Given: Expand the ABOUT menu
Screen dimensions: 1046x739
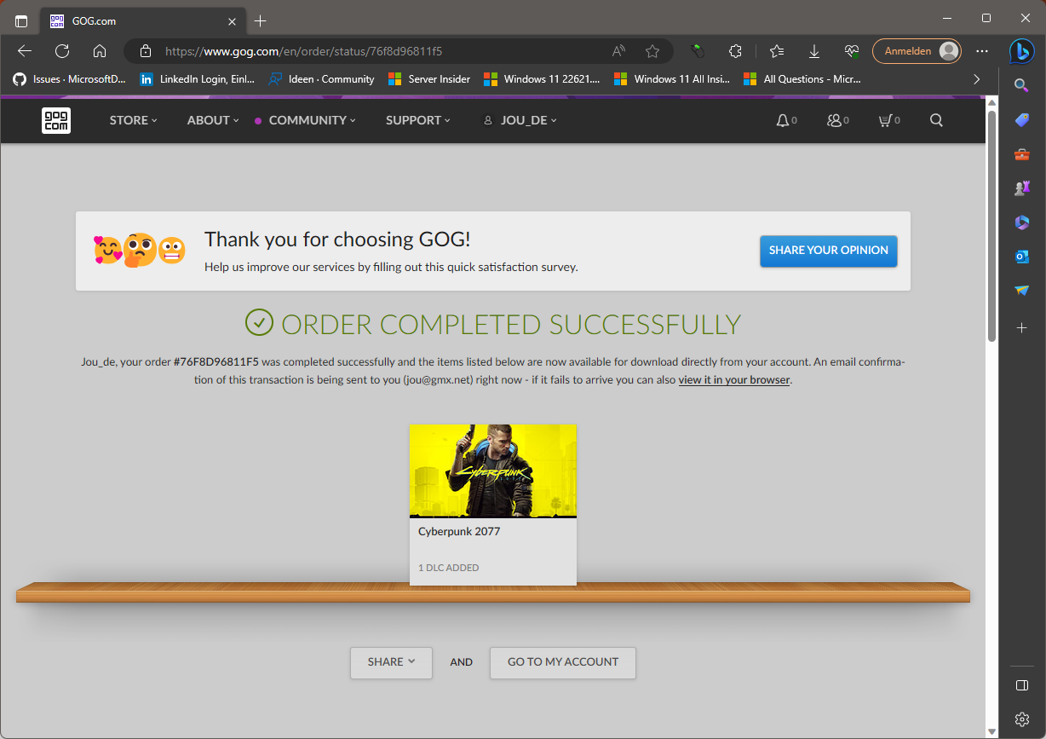Looking at the screenshot, I should coord(213,120).
